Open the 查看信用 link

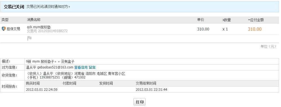coord(81,67)
